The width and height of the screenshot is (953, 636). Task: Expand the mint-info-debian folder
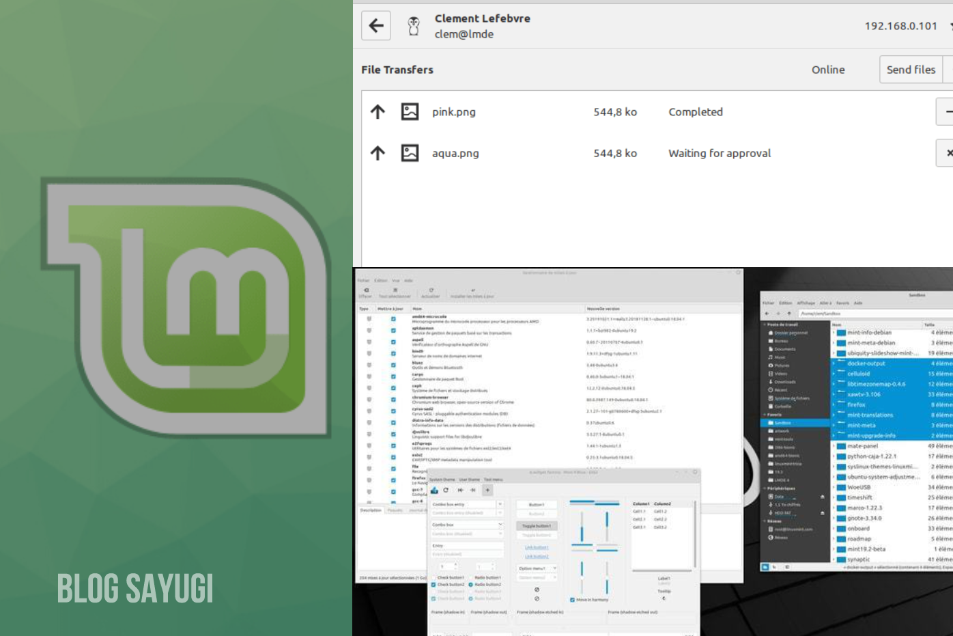pos(834,333)
